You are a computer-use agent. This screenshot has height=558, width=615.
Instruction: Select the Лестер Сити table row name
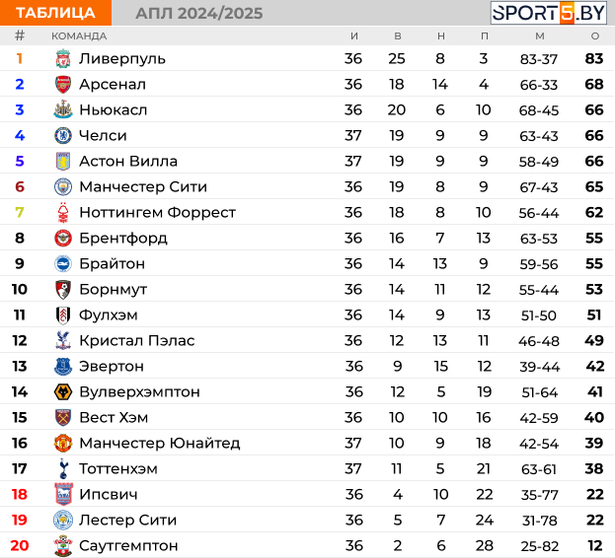128,520
